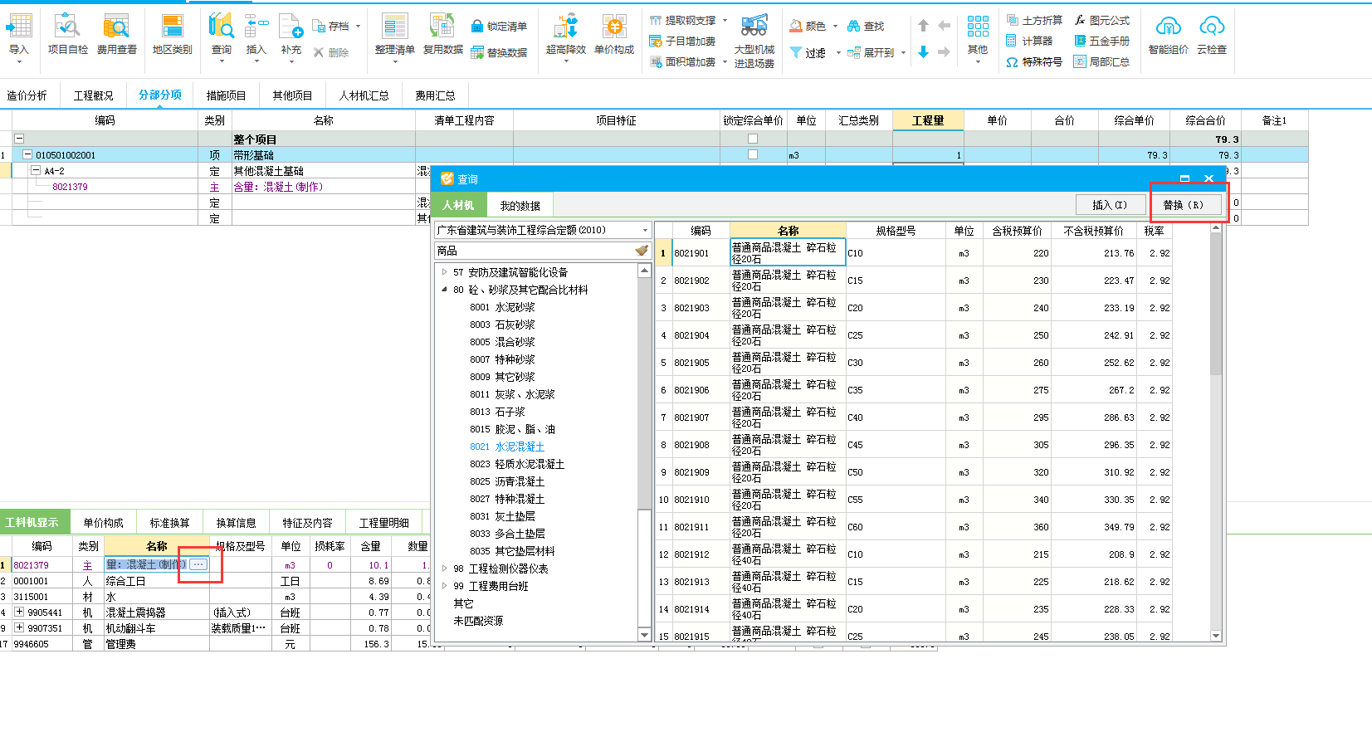Click 提取钢支撑 toolbar item

click(x=683, y=20)
